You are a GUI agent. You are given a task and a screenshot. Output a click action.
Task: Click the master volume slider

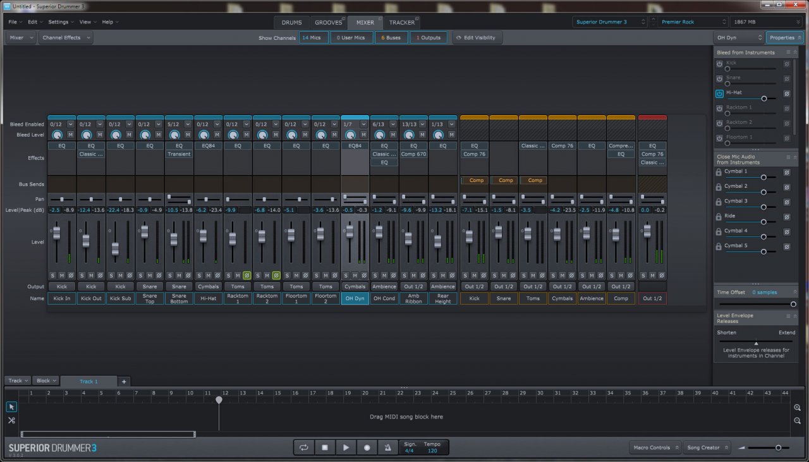tap(770, 447)
